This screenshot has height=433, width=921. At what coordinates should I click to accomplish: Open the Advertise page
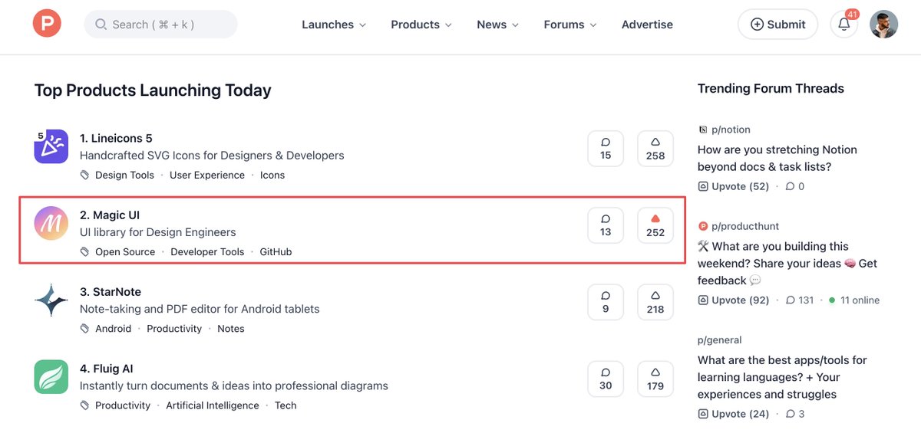[647, 25]
